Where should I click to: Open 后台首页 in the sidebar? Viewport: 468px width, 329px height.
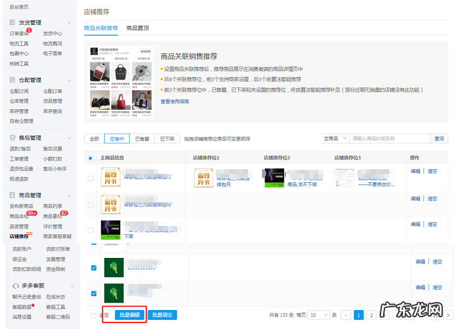tap(19, 7)
